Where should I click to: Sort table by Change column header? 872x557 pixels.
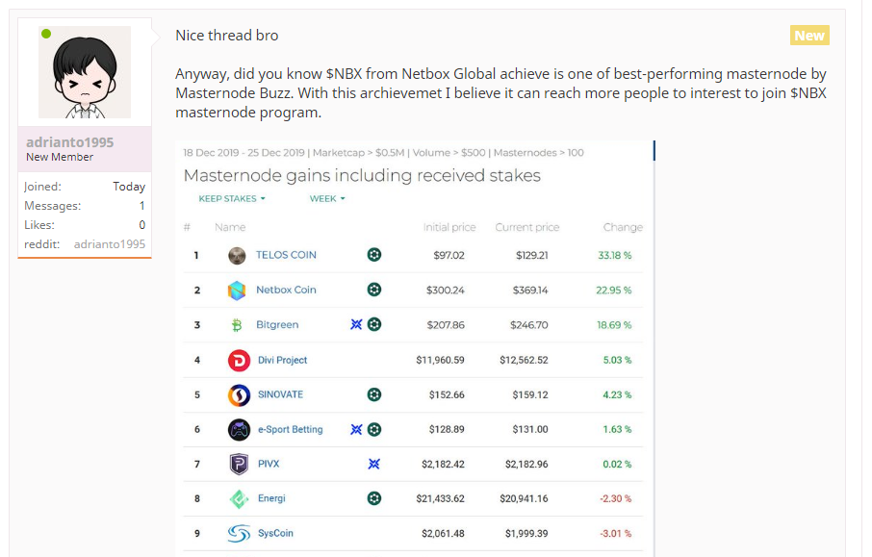(623, 227)
